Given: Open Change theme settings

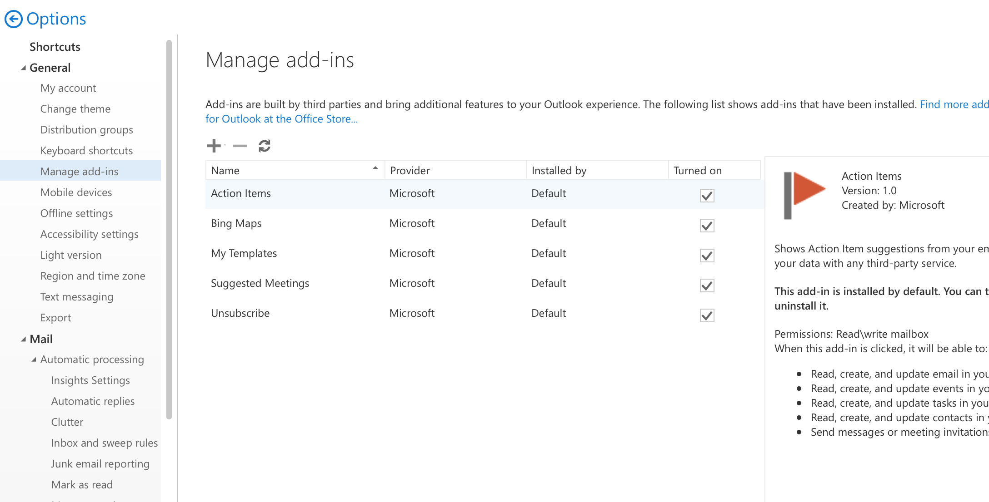Looking at the screenshot, I should [75, 109].
